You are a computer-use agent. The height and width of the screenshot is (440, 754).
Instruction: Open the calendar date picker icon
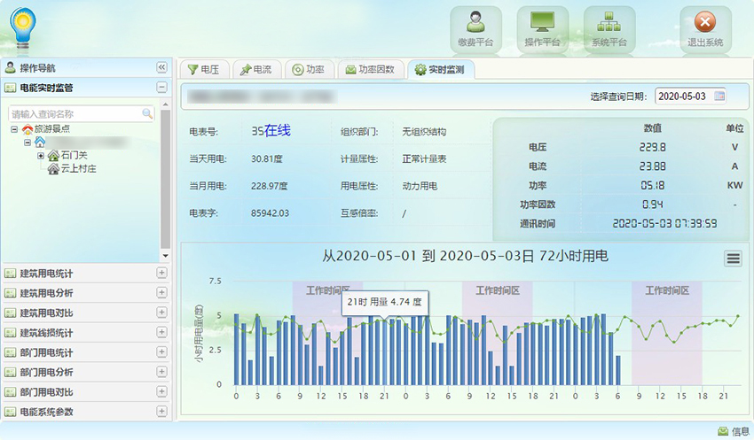719,96
